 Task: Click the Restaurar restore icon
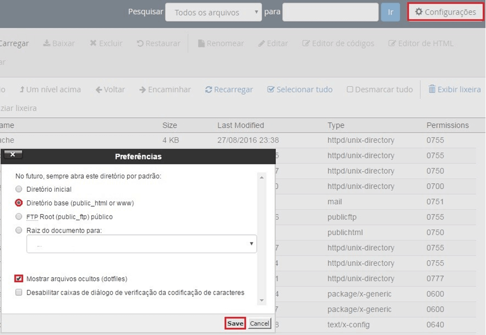pyautogui.click(x=140, y=43)
